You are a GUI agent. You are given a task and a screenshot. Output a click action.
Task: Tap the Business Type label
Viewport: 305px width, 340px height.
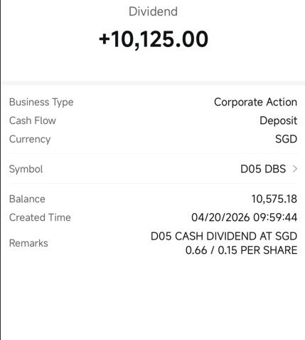pyautogui.click(x=41, y=102)
